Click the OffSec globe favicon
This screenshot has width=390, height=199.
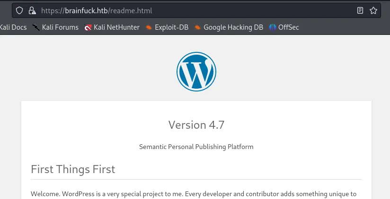click(x=273, y=27)
